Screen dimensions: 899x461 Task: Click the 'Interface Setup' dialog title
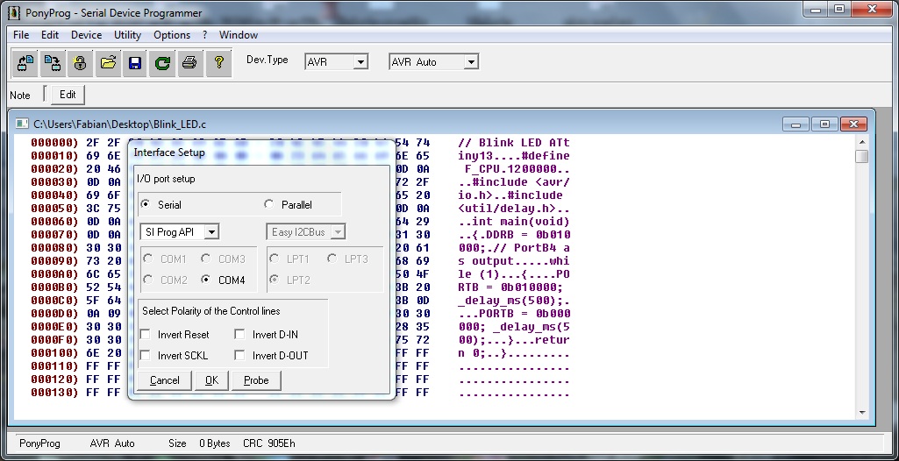click(x=169, y=152)
